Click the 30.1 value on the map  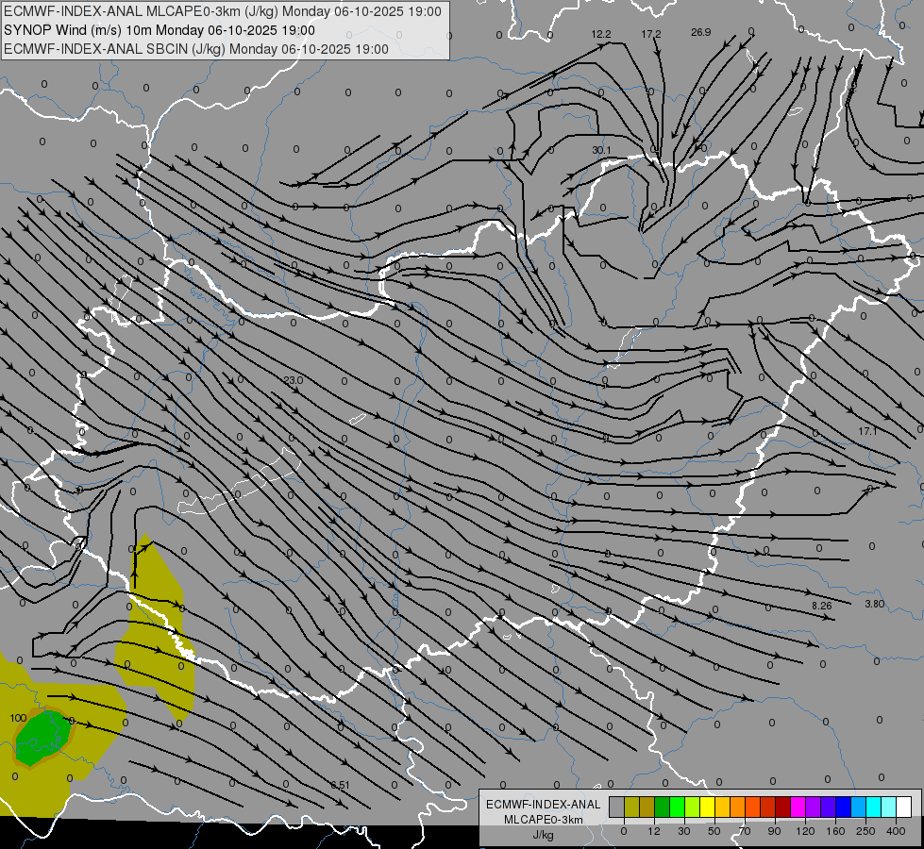point(601,150)
